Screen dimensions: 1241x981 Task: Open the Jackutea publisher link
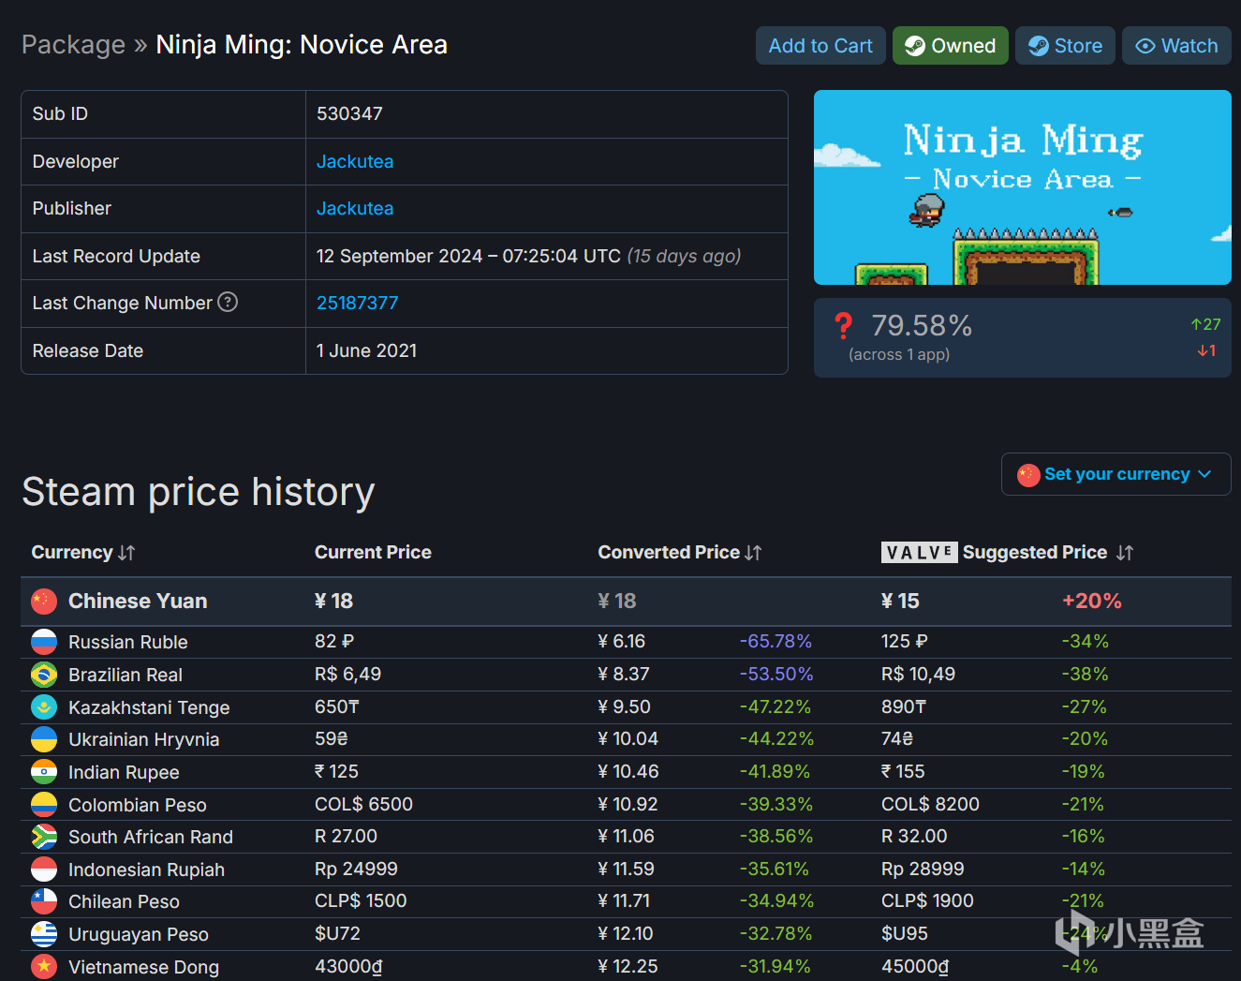tap(355, 208)
